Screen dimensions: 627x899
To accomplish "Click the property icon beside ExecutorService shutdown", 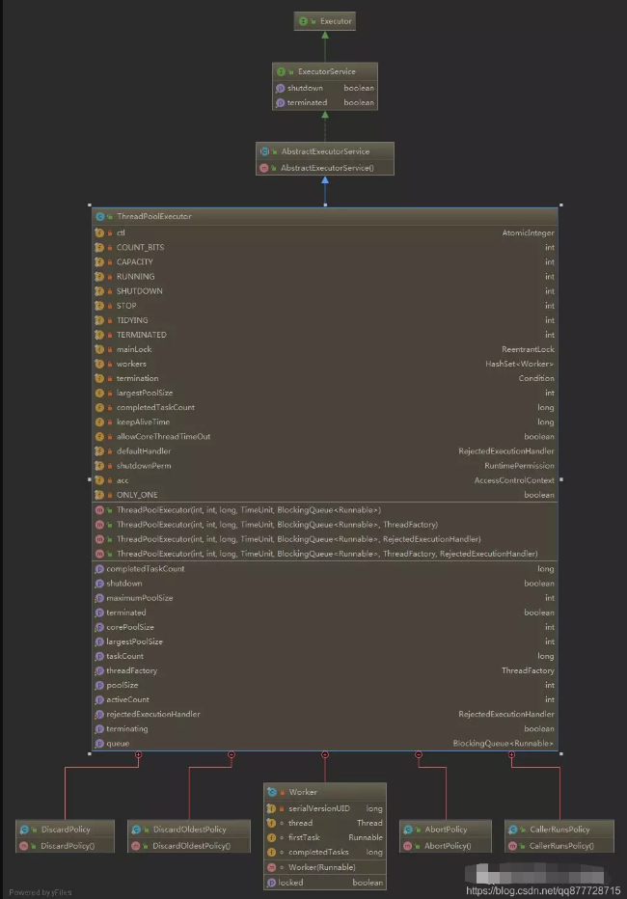I will (281, 89).
